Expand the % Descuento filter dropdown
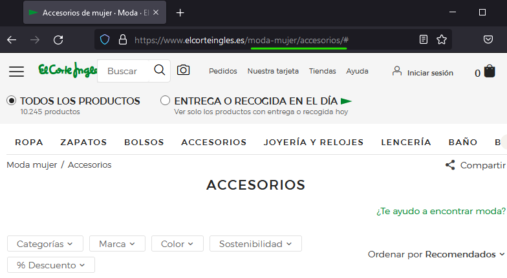 coord(50,265)
